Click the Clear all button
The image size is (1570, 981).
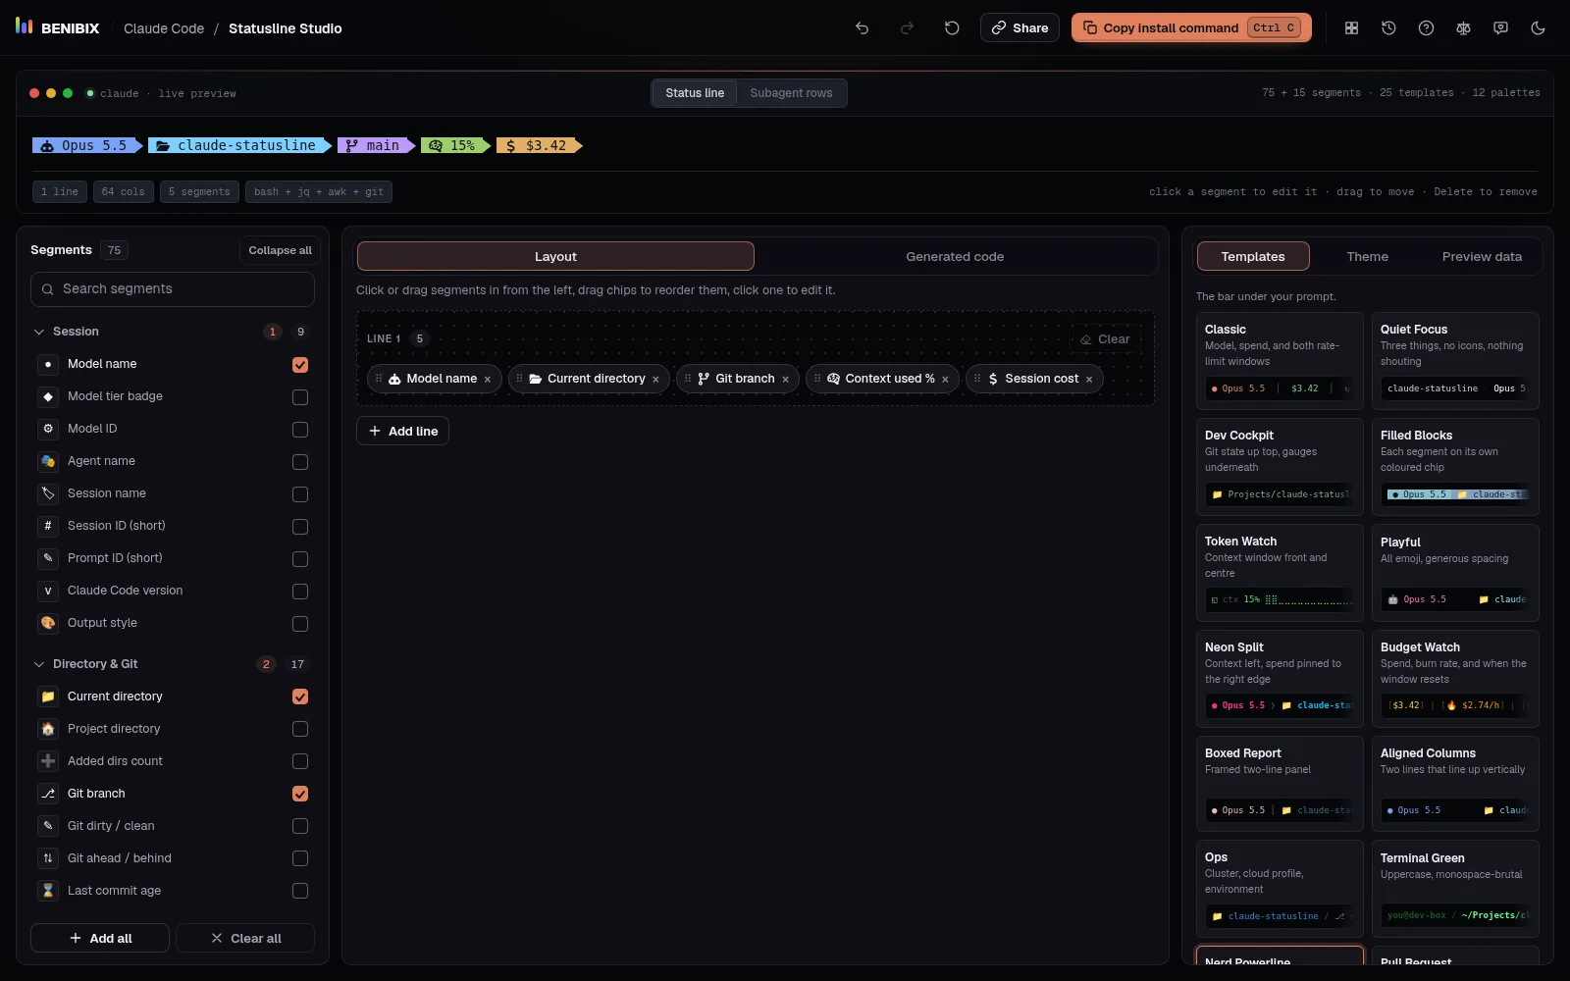click(x=245, y=938)
